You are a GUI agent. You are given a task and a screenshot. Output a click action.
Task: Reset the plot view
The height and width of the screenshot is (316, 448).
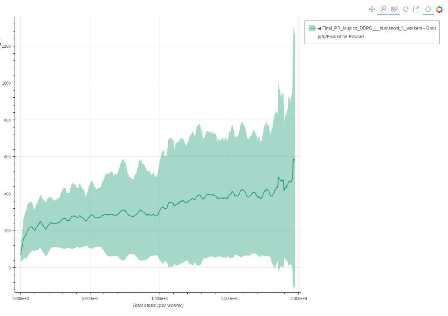406,9
